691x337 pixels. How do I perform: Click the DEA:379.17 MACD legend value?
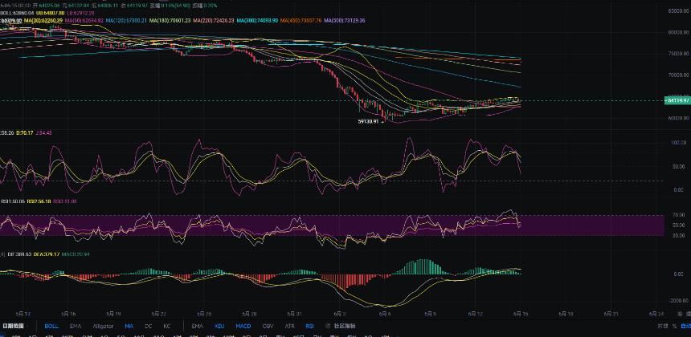pos(47,254)
